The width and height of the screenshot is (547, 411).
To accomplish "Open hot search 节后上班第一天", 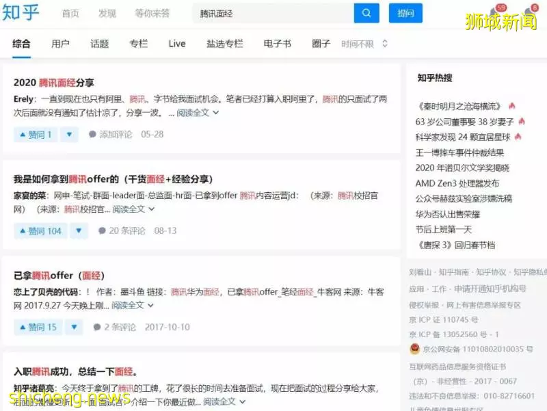I will 443,229.
